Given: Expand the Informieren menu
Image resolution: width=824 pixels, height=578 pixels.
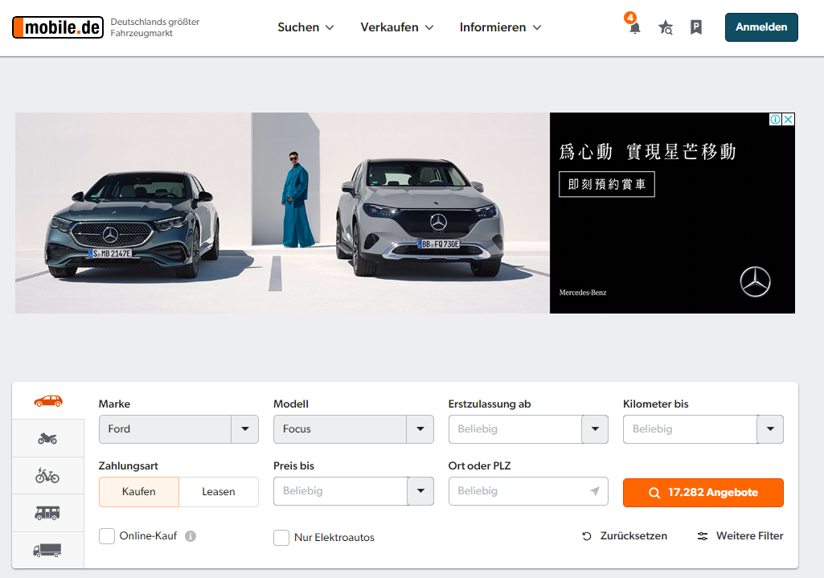Looking at the screenshot, I should pos(500,27).
